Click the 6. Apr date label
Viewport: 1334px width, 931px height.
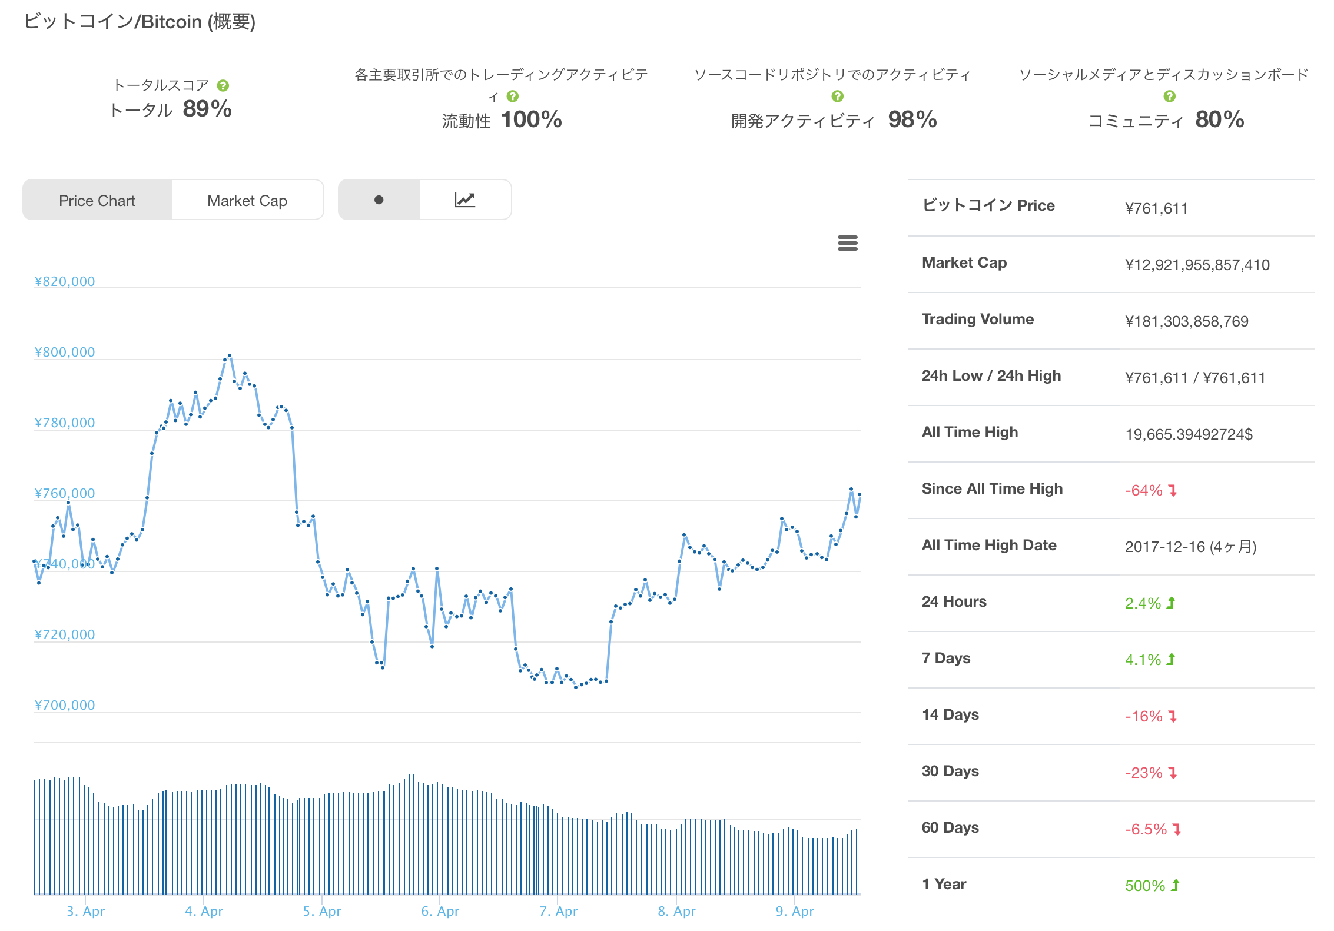440,911
